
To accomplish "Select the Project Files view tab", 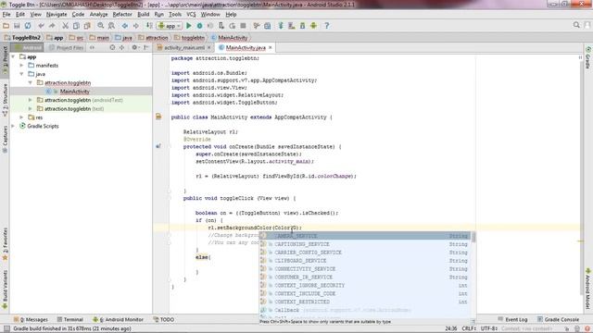I will [66, 47].
